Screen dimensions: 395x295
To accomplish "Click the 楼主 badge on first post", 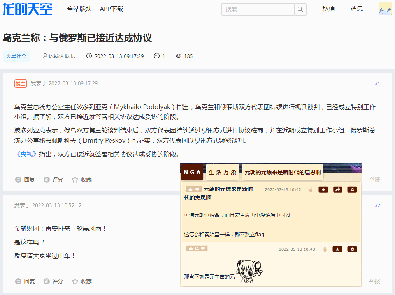I will pyautogui.click(x=20, y=83).
